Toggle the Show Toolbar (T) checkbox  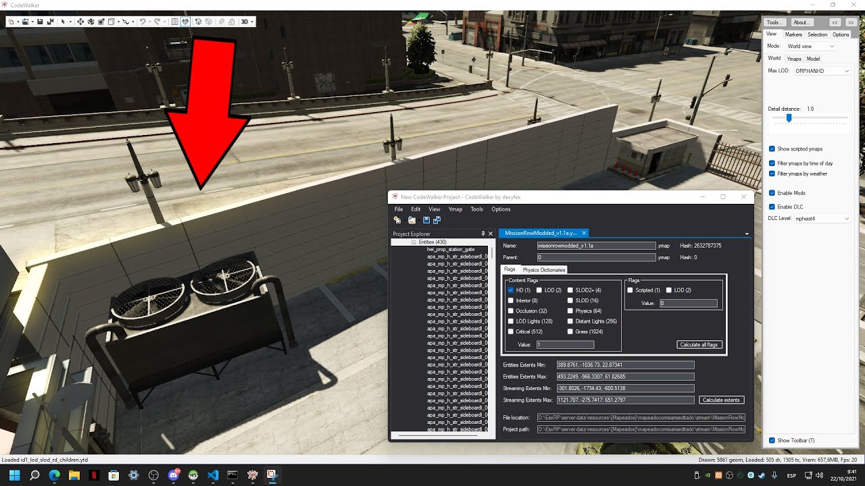772,440
